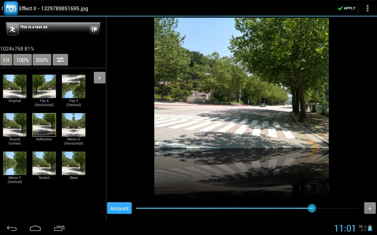377x235 pixels.
Task: Swap panel layout with the arrows icon
Action: pos(60,60)
